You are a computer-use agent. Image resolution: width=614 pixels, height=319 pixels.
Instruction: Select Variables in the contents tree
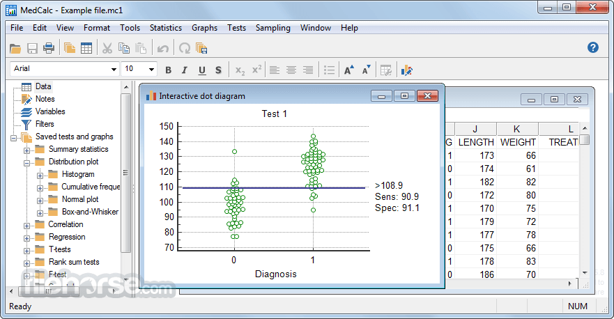coord(50,111)
